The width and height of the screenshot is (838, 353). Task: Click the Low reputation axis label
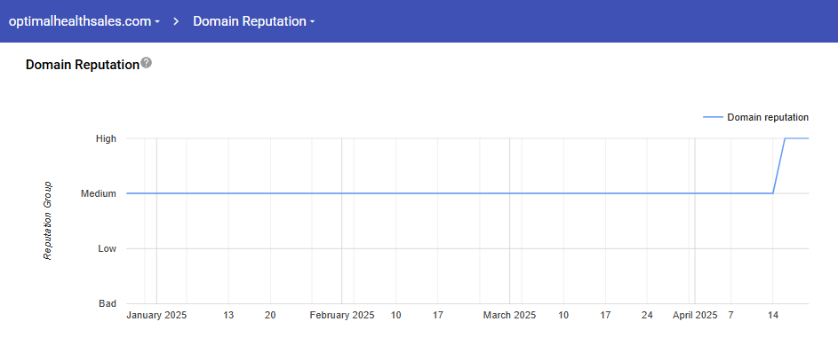[107, 248]
